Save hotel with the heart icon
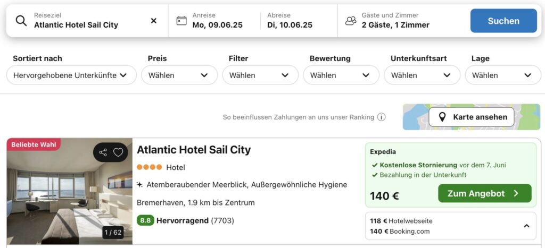Viewport: 545px width, 248px height. 118,152
